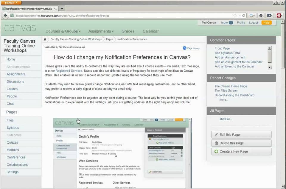The width and height of the screenshot is (286, 189).
Task: Open the Firefox home page icon
Action: 261,16
